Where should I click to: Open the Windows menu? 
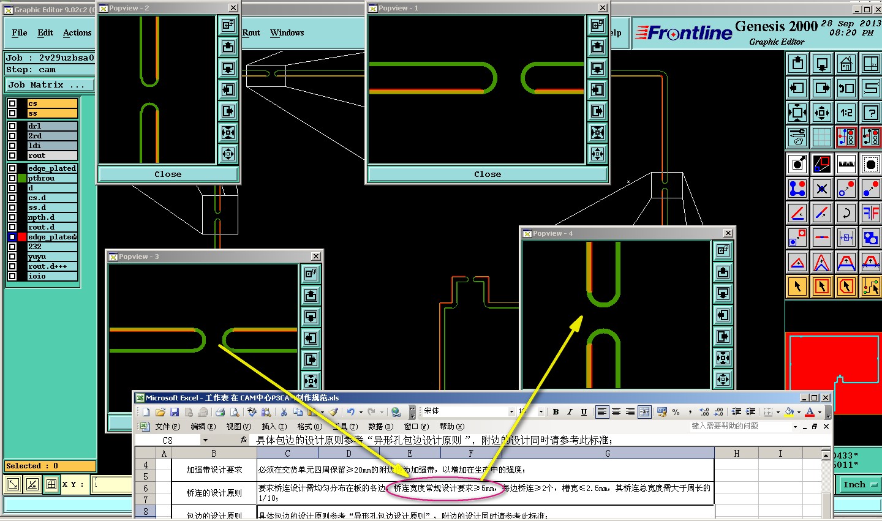287,32
